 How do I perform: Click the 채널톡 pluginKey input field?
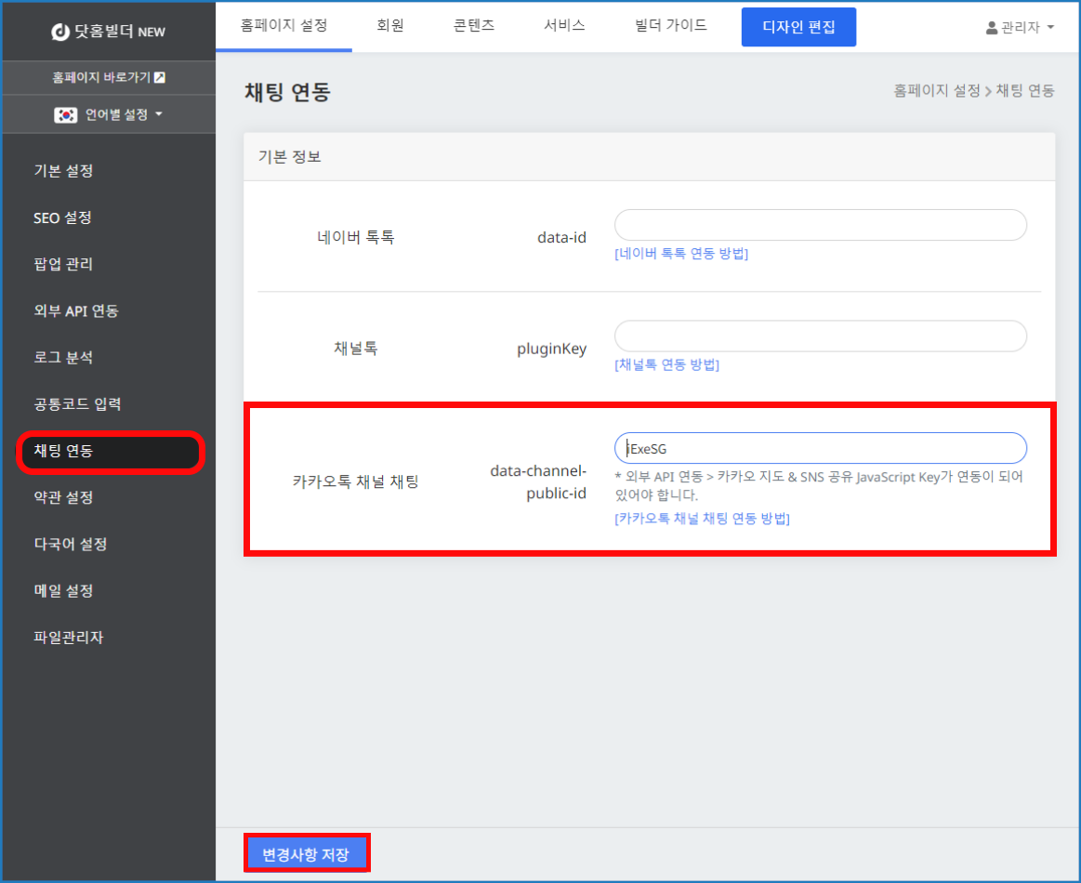click(x=820, y=336)
